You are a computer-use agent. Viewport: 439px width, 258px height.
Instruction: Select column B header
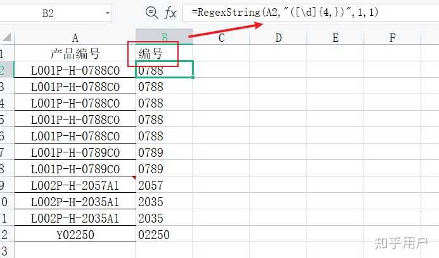pos(165,37)
